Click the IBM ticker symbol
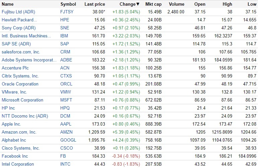This screenshot has height=168, width=258. (64, 36)
